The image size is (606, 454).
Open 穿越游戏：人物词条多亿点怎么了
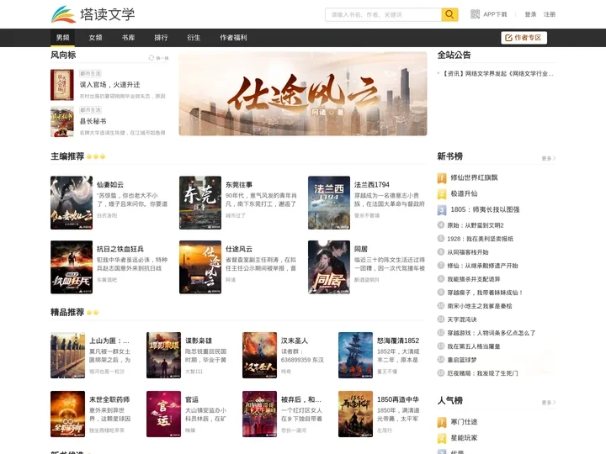pyautogui.click(x=492, y=333)
